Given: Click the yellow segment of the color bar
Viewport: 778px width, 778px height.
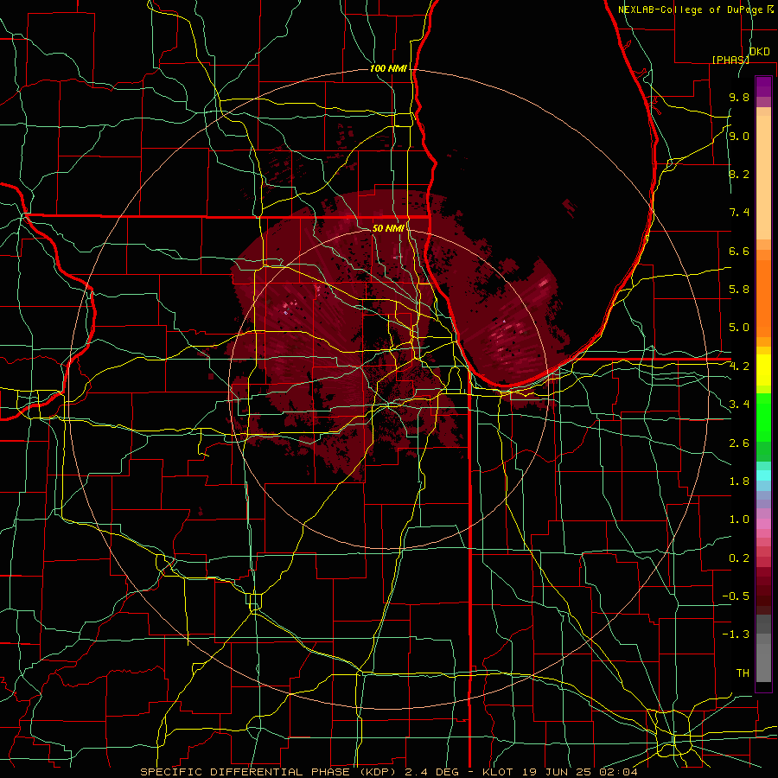Looking at the screenshot, I should (763, 370).
